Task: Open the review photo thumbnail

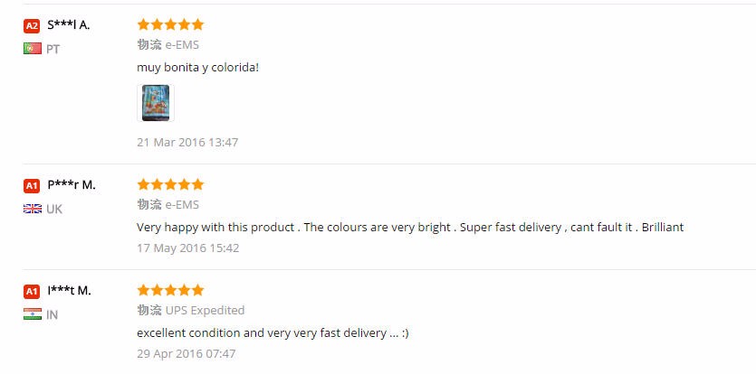Action: pos(155,103)
